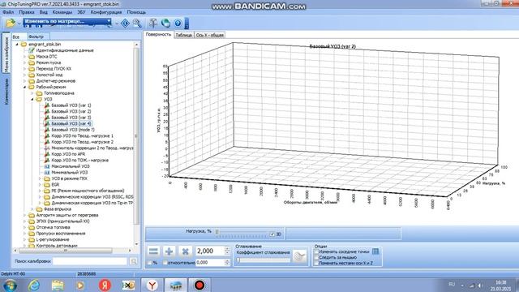
Task: Expand the EGR folder
Action: 40,185
